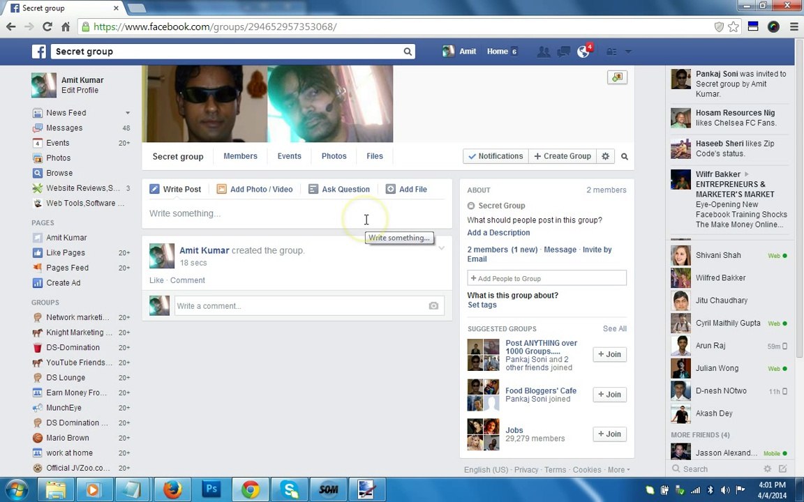Click Invite by Email link
This screenshot has width=804, height=502.
[x=539, y=254]
